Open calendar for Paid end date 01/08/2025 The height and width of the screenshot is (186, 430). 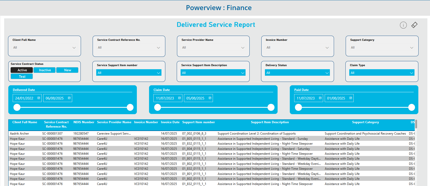click(x=351, y=98)
